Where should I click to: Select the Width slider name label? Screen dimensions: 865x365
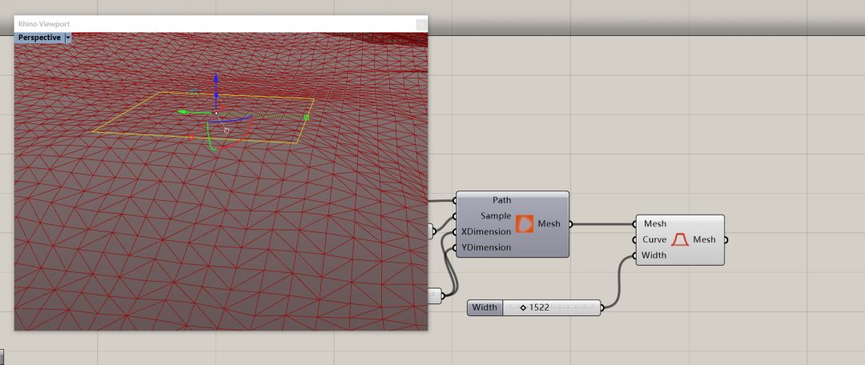click(x=485, y=307)
